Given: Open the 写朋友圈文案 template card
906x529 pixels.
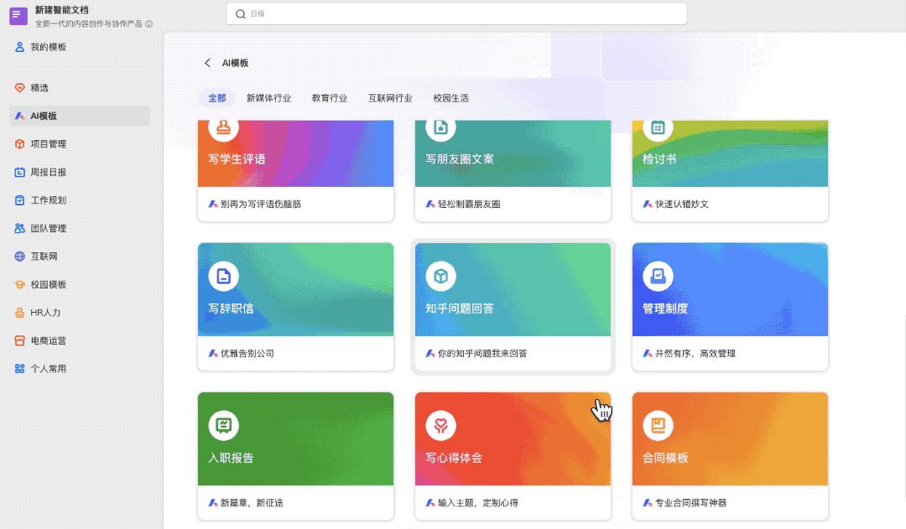Looking at the screenshot, I should pyautogui.click(x=513, y=170).
